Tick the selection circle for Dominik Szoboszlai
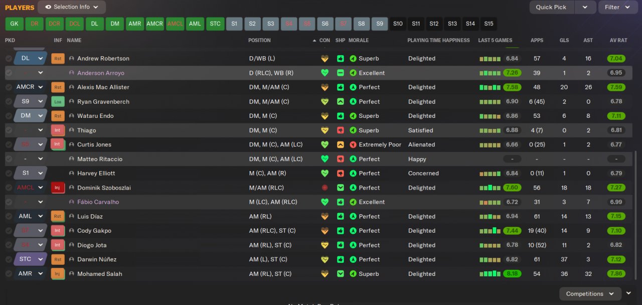This screenshot has width=642, height=305. point(9,188)
